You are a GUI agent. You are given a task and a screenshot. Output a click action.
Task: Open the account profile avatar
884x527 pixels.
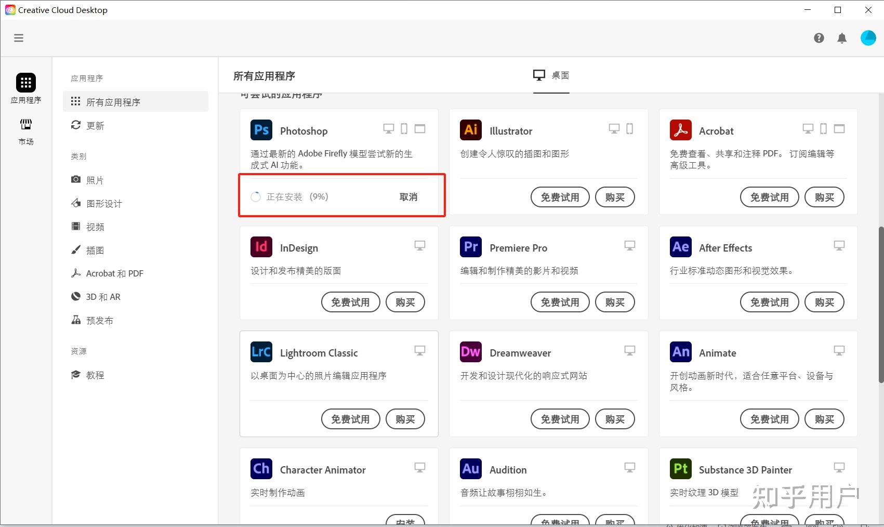[x=868, y=38]
